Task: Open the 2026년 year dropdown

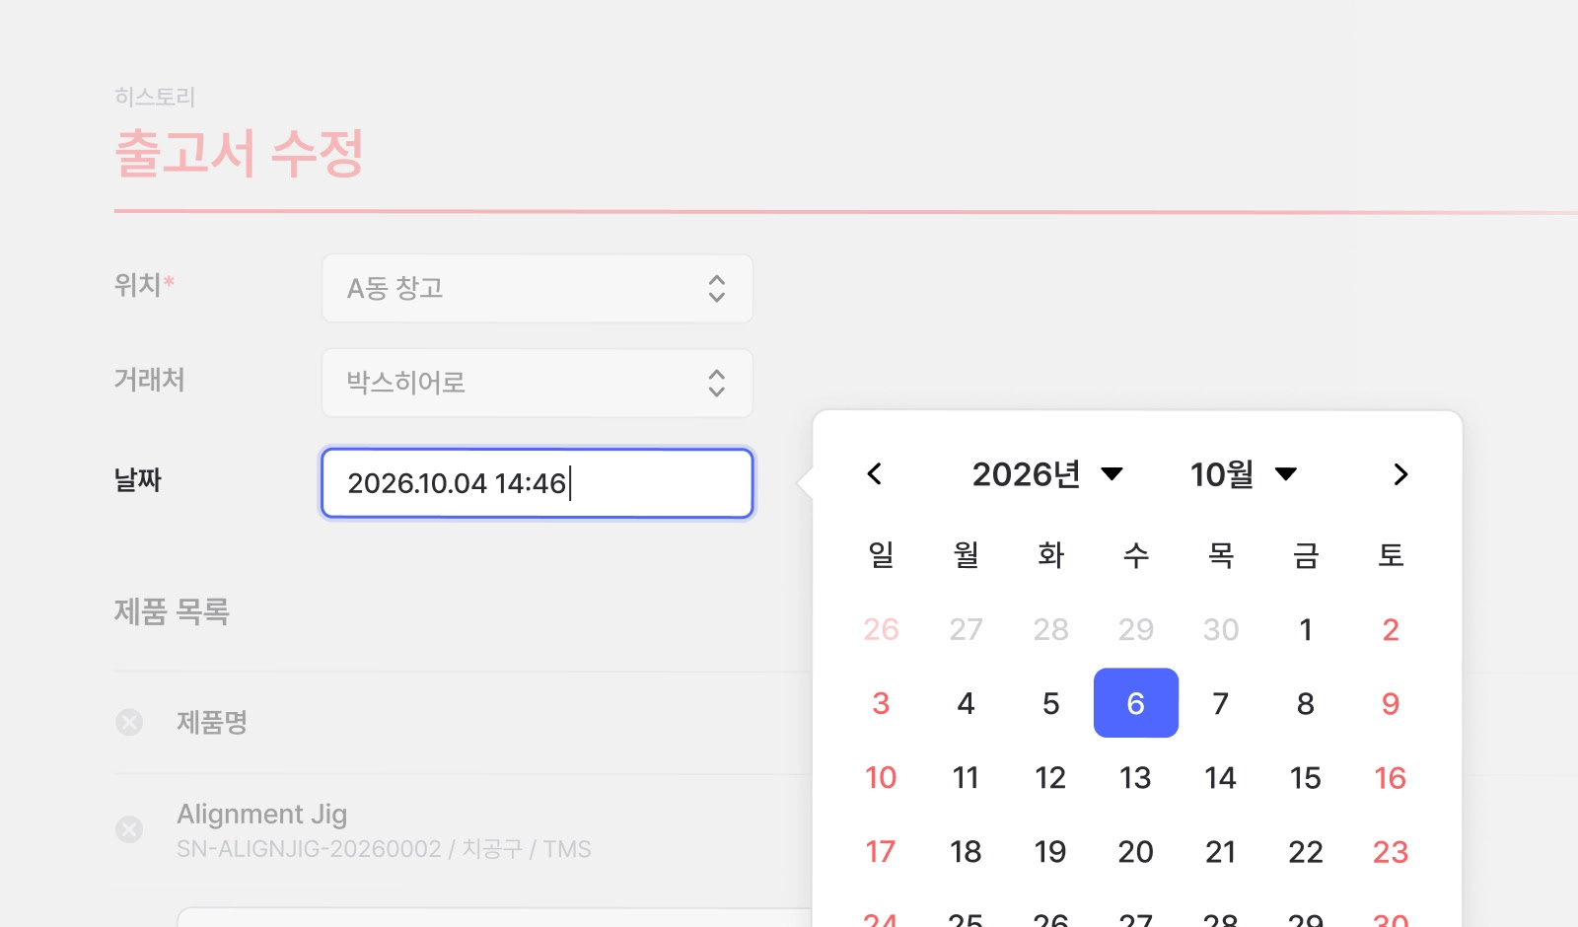Action: tap(1047, 474)
